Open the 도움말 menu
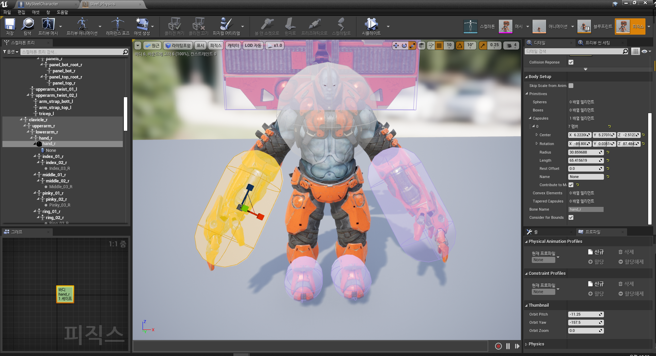The height and width of the screenshot is (356, 656). [62, 12]
